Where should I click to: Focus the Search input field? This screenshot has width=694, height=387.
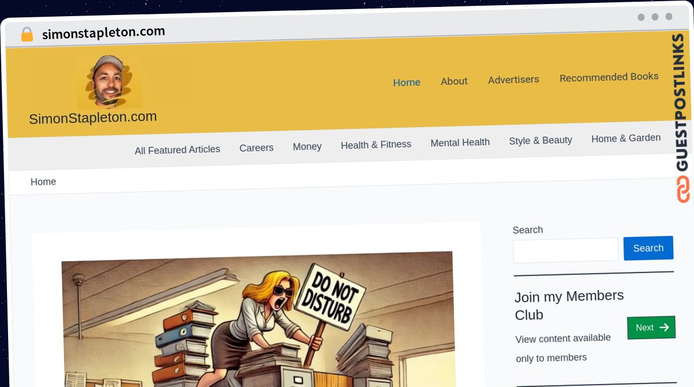click(566, 250)
